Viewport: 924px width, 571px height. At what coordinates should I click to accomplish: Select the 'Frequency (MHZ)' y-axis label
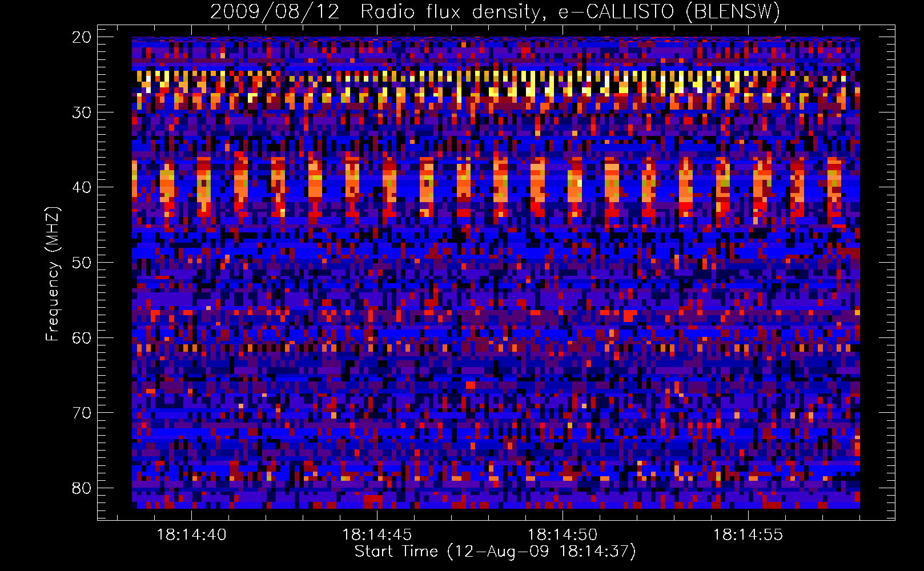click(x=53, y=274)
